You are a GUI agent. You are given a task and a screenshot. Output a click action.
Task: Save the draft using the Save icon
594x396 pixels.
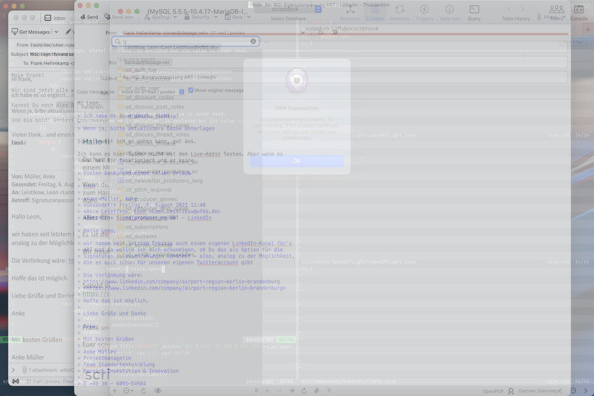point(227,17)
